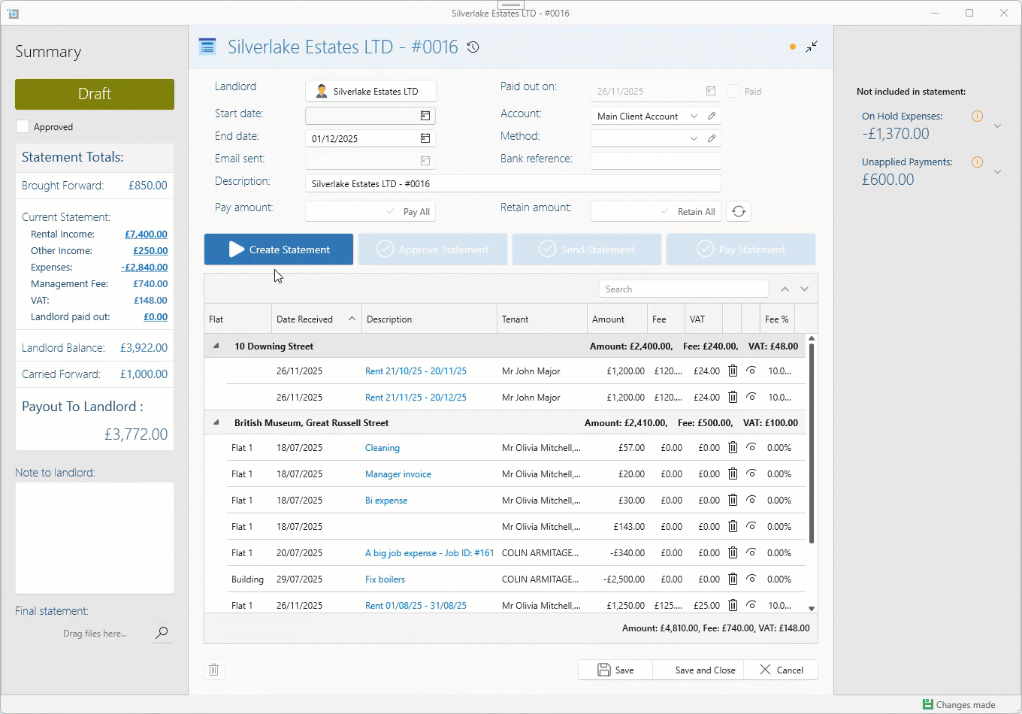Click in the Note to landlord text box
This screenshot has height=714, width=1022.
(95, 537)
